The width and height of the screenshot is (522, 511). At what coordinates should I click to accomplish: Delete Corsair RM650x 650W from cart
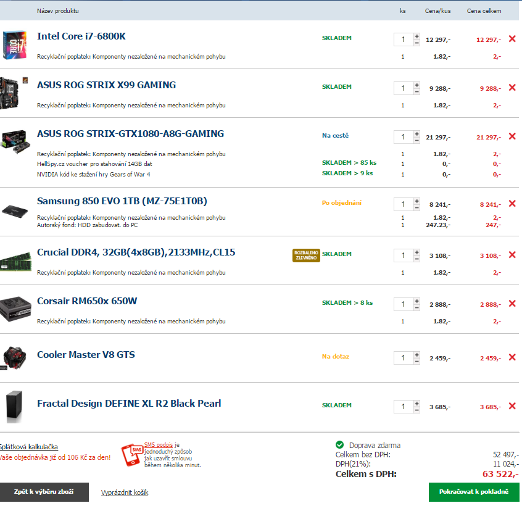(x=512, y=303)
